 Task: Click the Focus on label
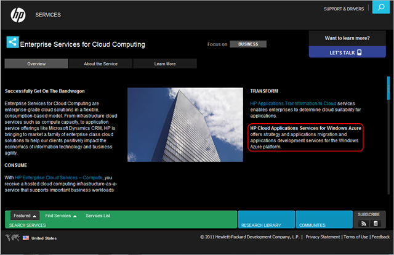(x=217, y=44)
